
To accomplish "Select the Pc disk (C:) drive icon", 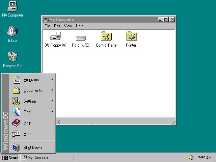I will (81, 37).
